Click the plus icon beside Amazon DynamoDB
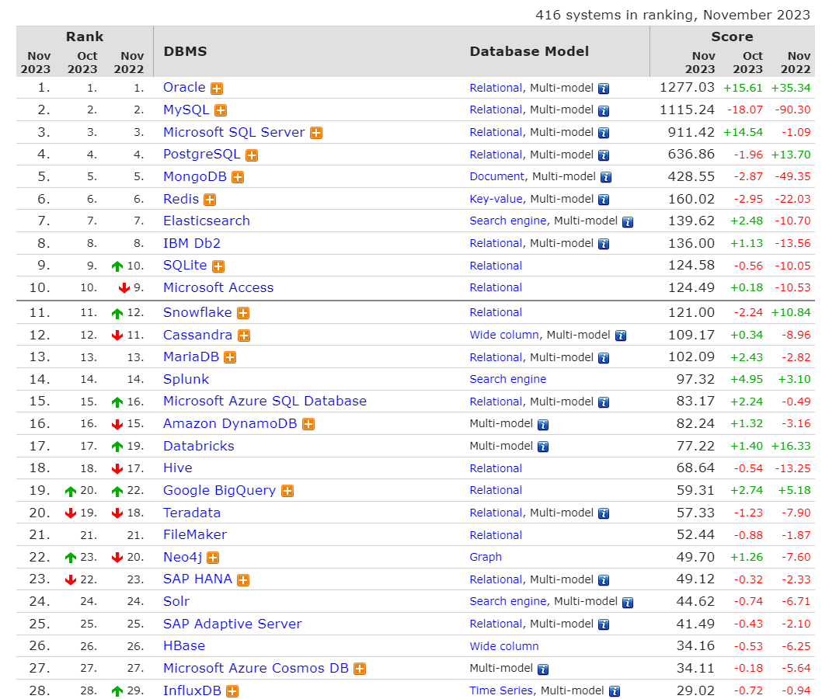The image size is (822, 699). (x=308, y=424)
